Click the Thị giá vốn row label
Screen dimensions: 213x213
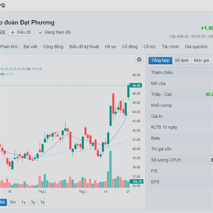(161, 149)
